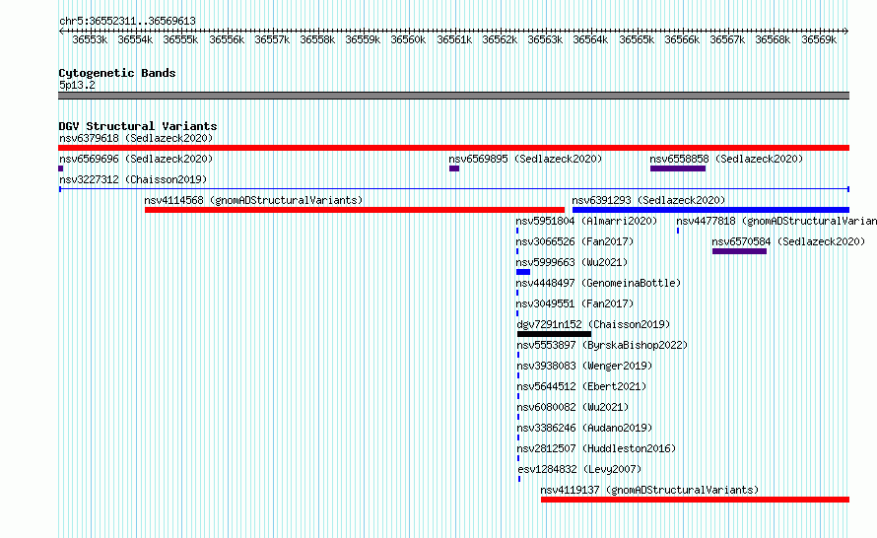Click nsv4477818 gnomAD variant label
Image resolution: width=877 pixels, height=538 pixels.
[x=776, y=221]
